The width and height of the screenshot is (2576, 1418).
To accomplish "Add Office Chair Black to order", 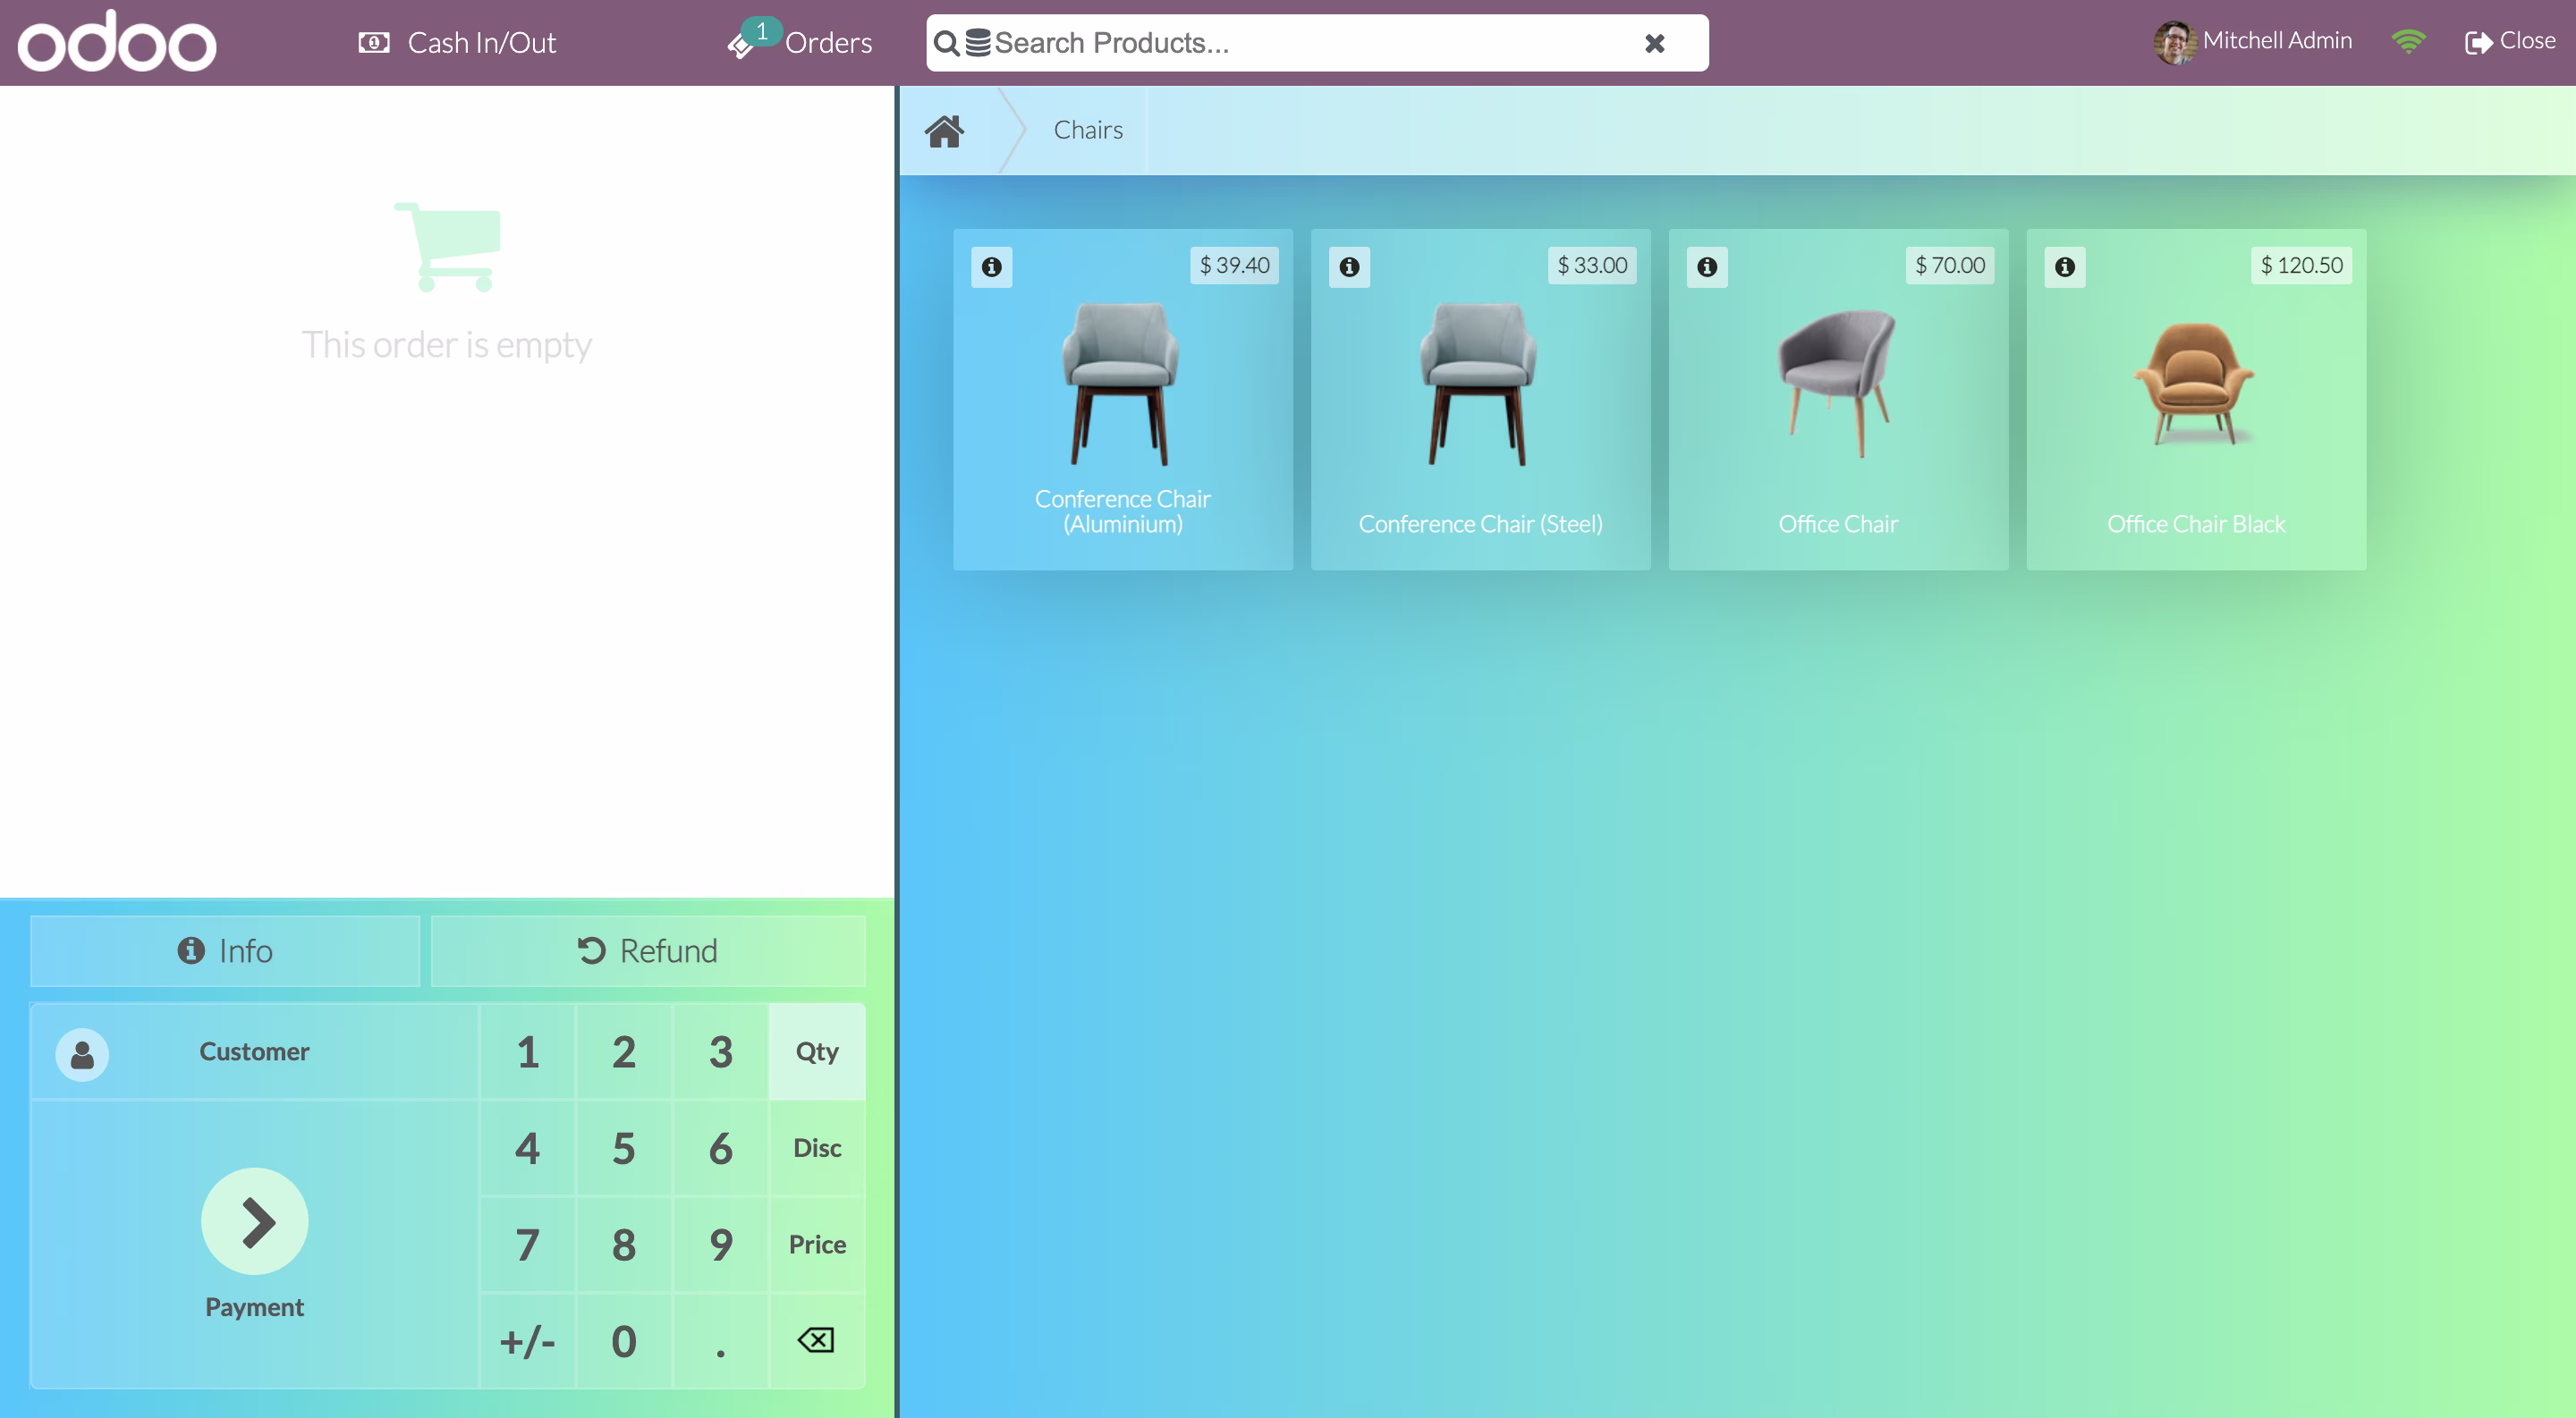I will coord(2196,400).
